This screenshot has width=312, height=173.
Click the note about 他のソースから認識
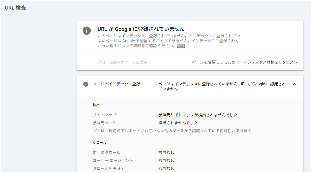coord(172,131)
